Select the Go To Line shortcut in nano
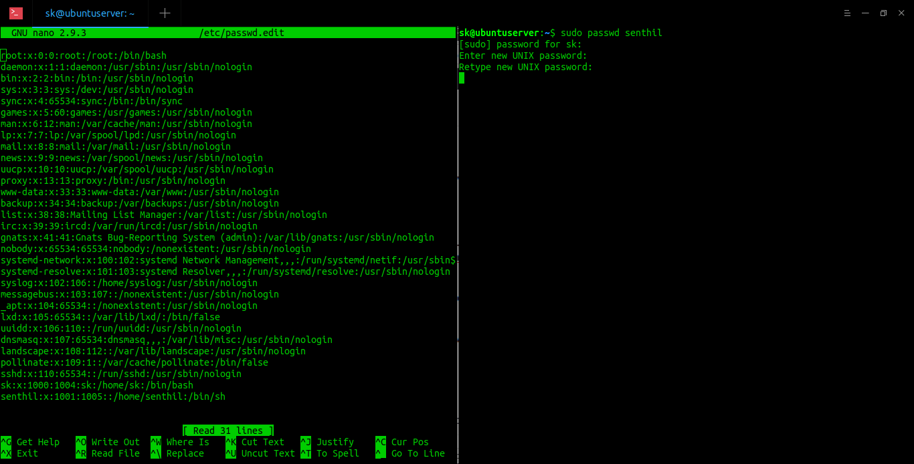914x464 pixels. [x=411, y=453]
